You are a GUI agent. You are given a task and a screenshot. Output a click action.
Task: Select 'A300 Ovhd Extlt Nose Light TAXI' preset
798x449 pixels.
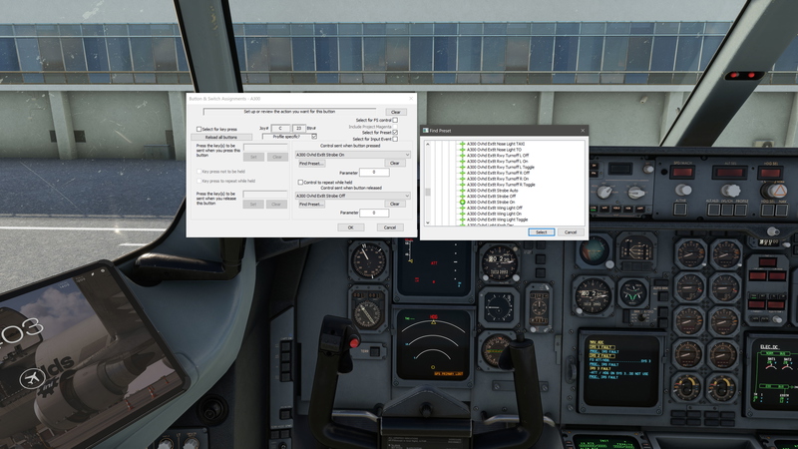(x=495, y=144)
